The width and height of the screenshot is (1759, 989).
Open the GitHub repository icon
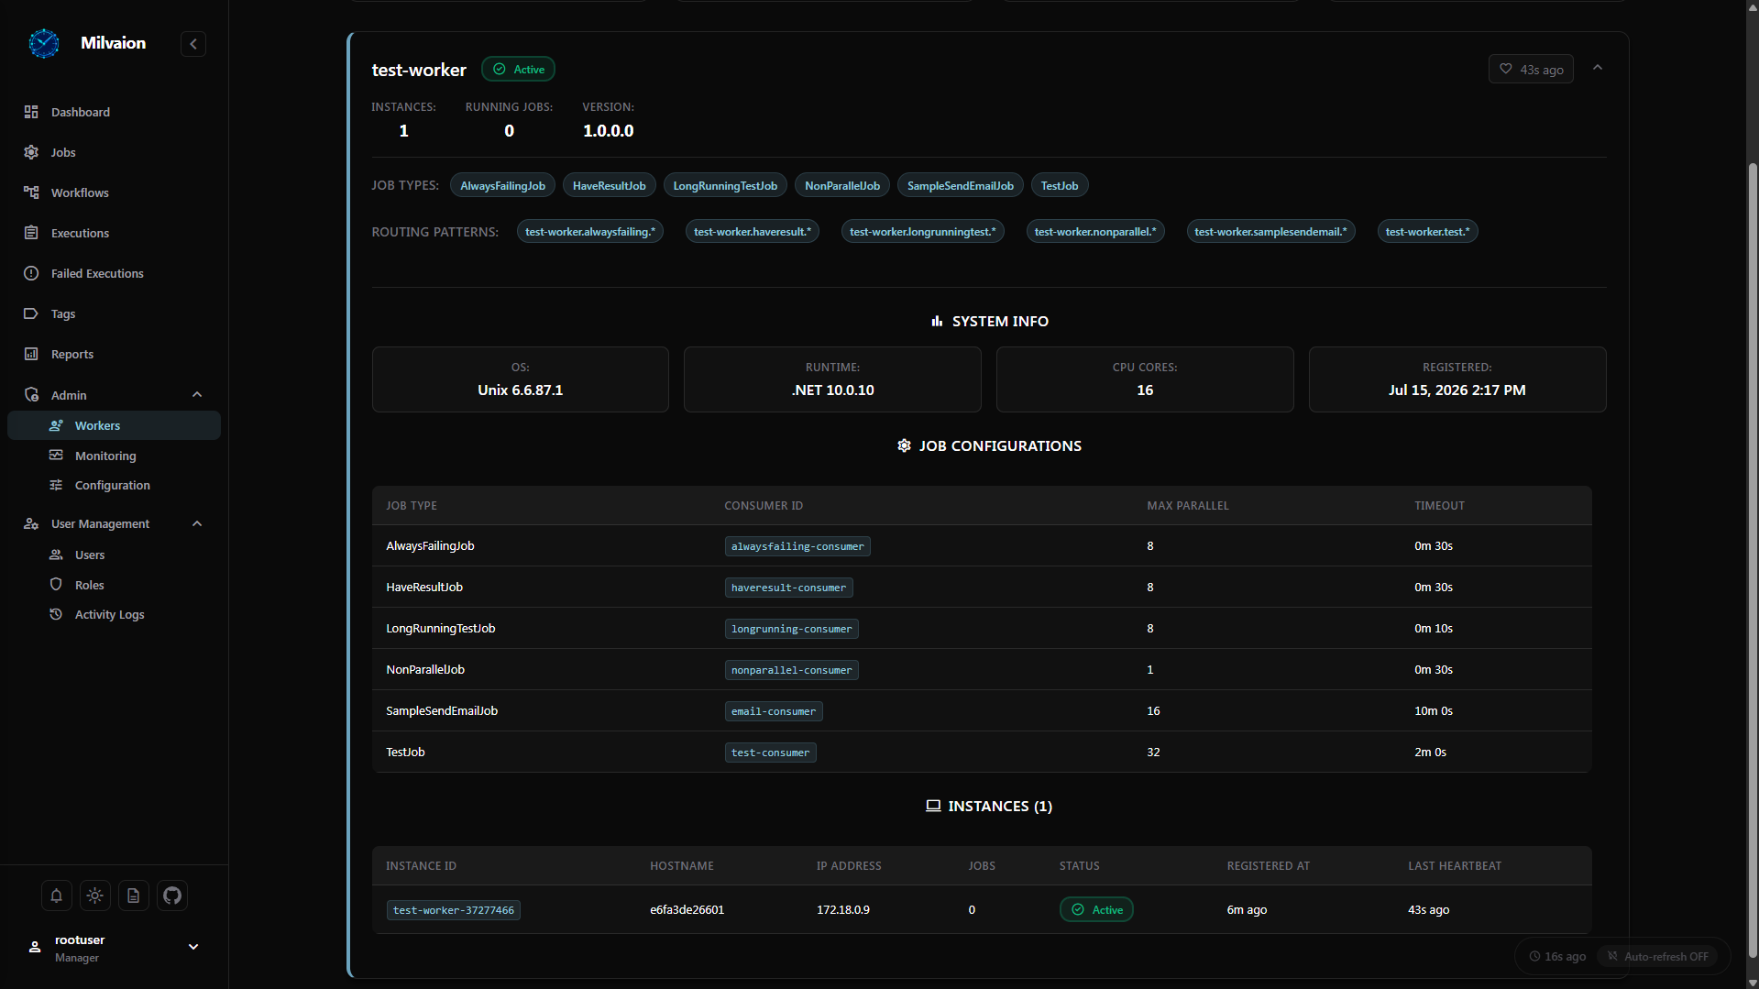pyautogui.click(x=172, y=896)
